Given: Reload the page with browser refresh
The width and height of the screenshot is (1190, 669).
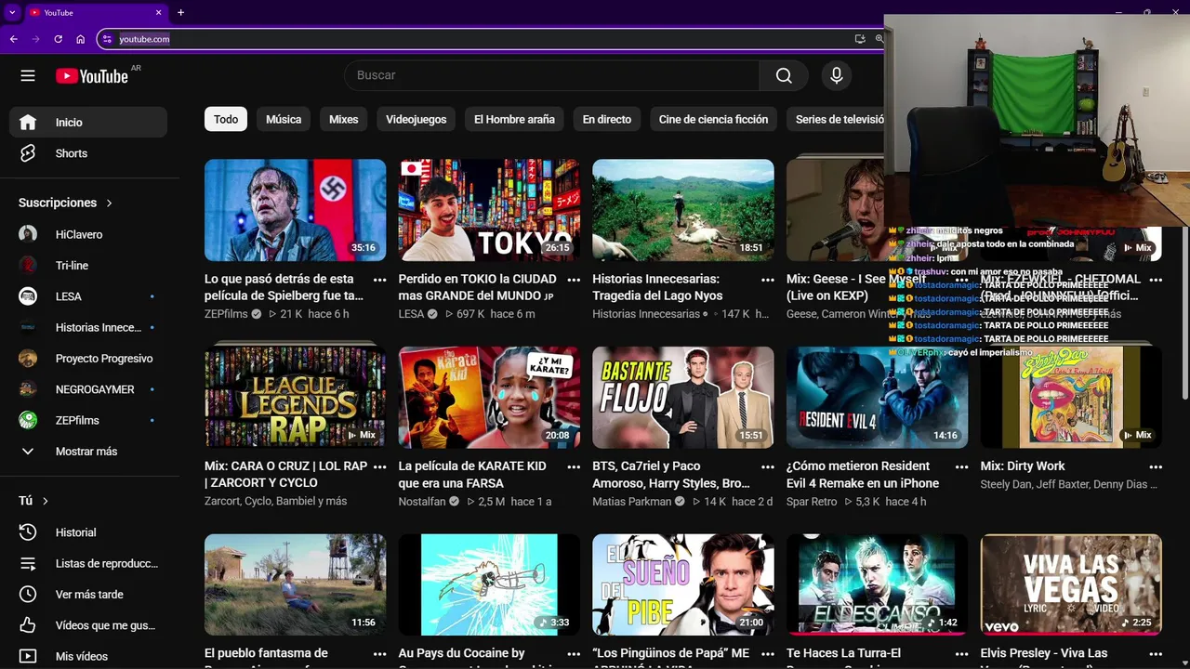Looking at the screenshot, I should pos(58,39).
